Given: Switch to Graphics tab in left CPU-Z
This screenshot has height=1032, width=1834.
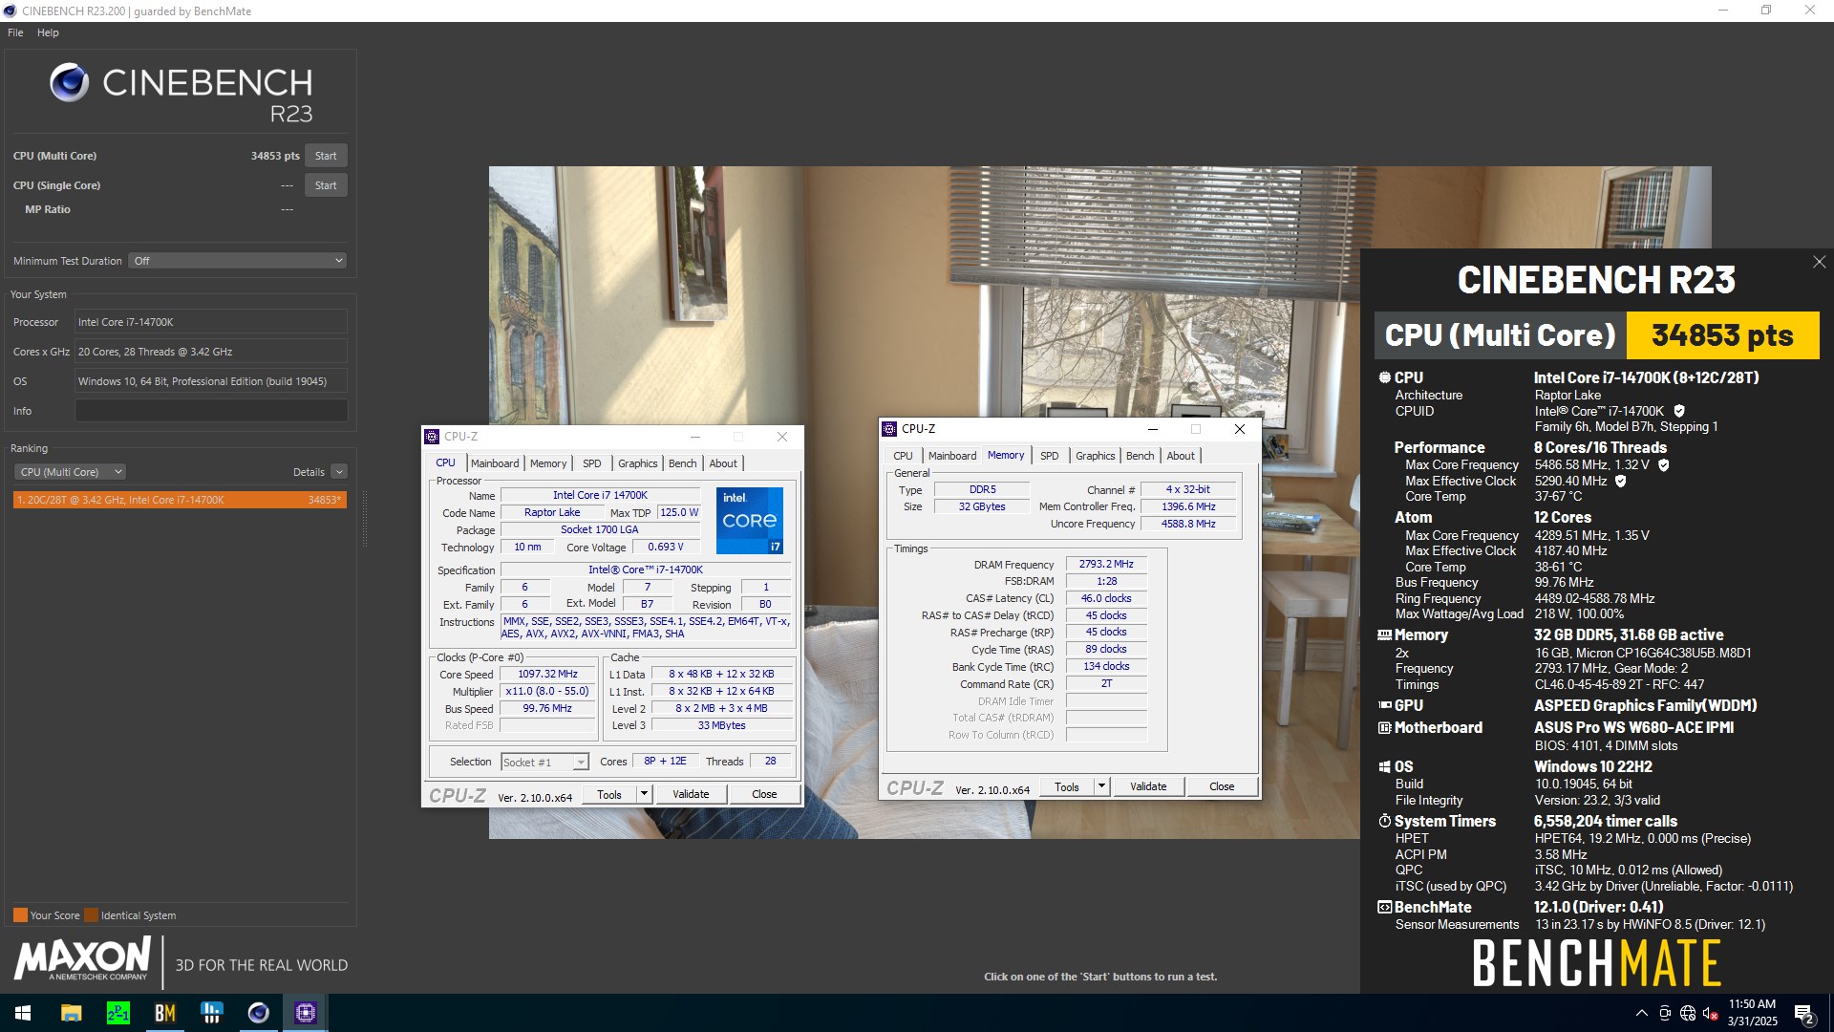Looking at the screenshot, I should (x=637, y=463).
